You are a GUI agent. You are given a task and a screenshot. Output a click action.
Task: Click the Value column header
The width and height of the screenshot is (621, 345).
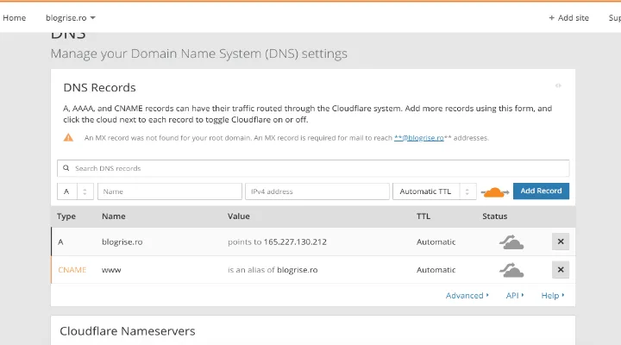(238, 216)
